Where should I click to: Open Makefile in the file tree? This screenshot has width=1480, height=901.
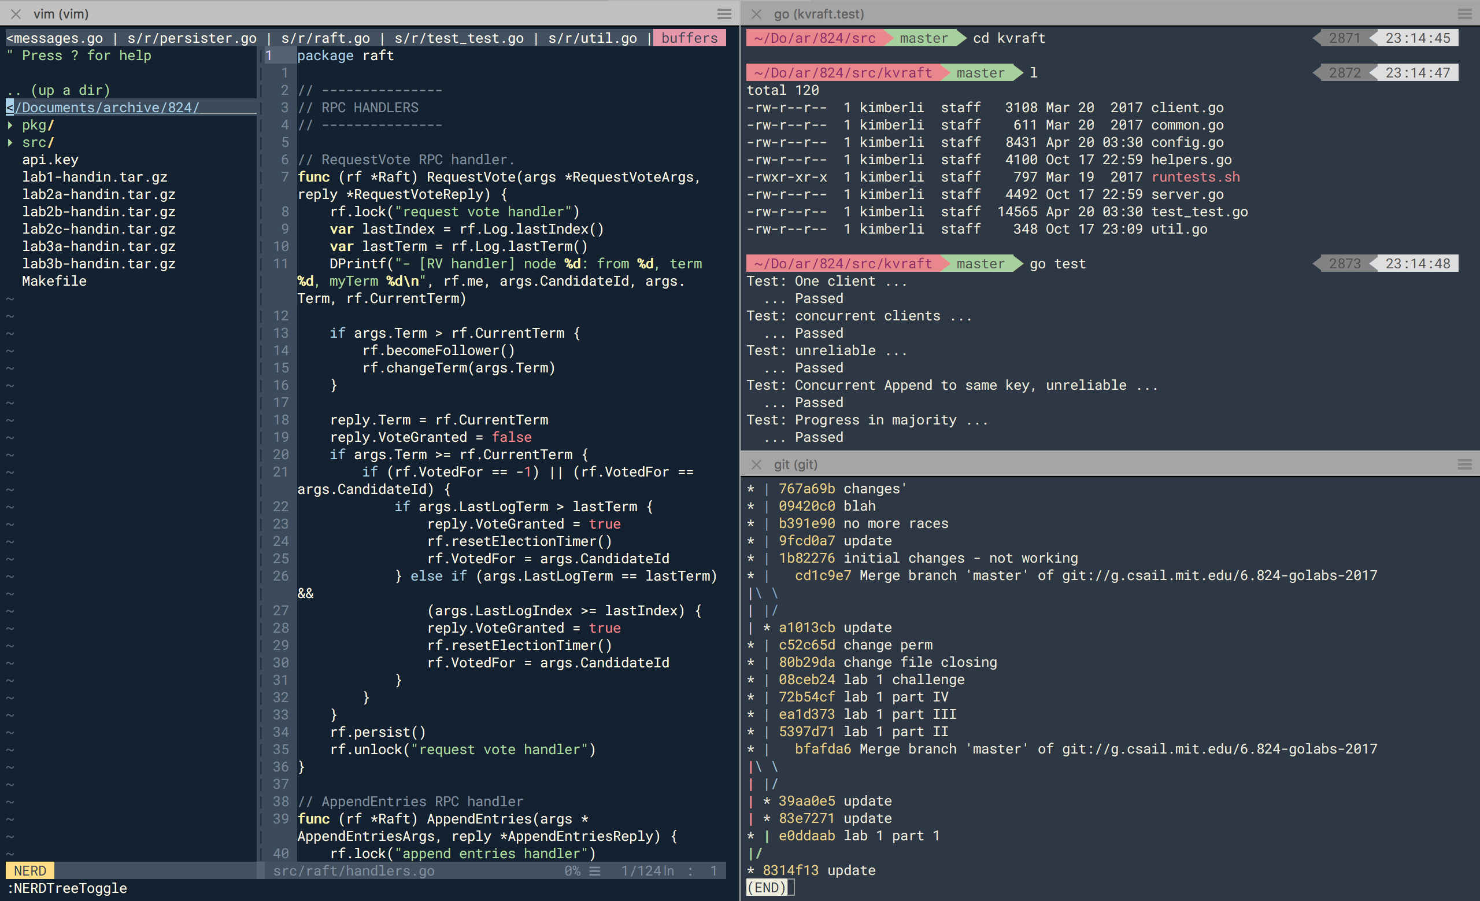coord(54,281)
